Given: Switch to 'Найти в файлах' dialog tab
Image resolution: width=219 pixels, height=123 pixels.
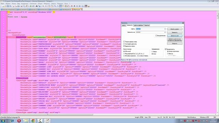Looking at the screenshot, I should click(138, 25).
